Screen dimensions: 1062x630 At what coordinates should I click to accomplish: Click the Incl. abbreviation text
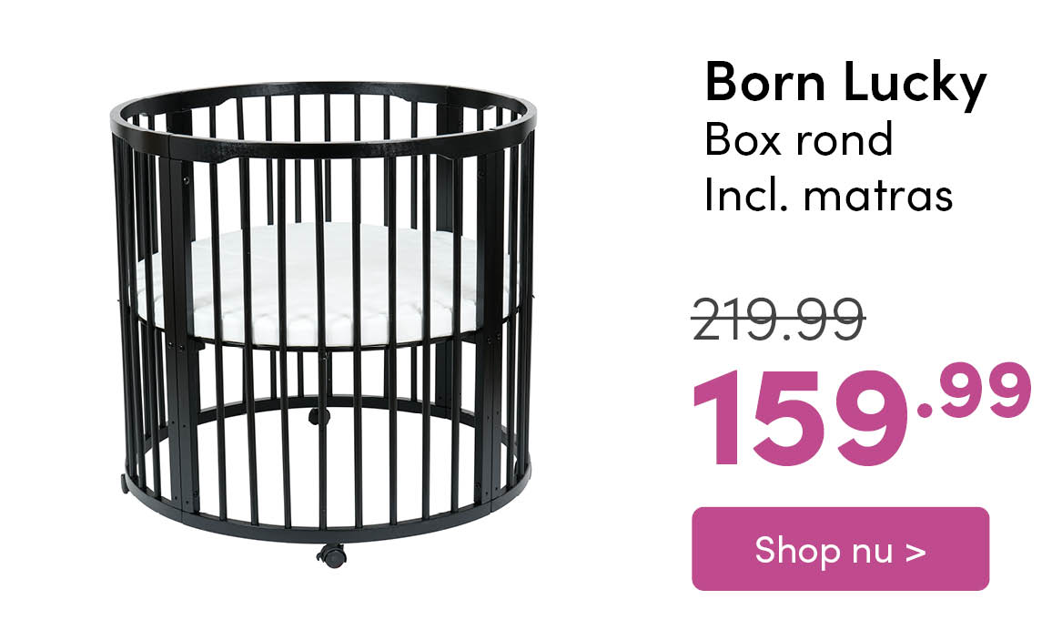[x=743, y=195]
